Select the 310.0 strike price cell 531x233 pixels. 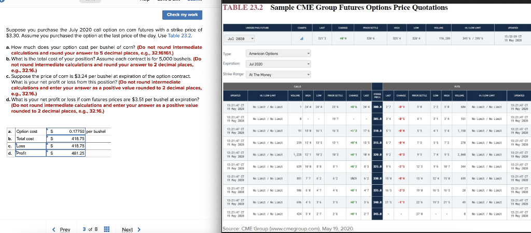[x=378, y=130]
